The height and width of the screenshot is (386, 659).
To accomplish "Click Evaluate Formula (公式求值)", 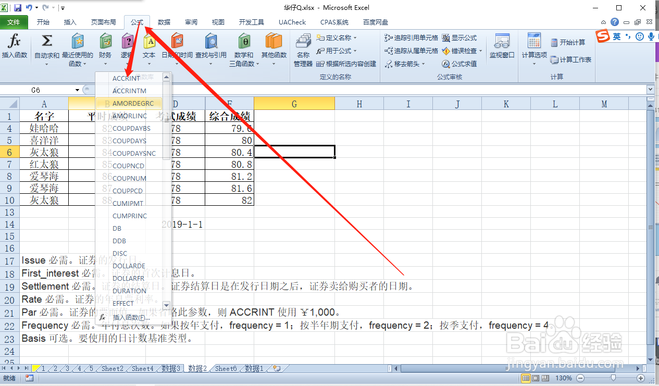I will click(459, 64).
